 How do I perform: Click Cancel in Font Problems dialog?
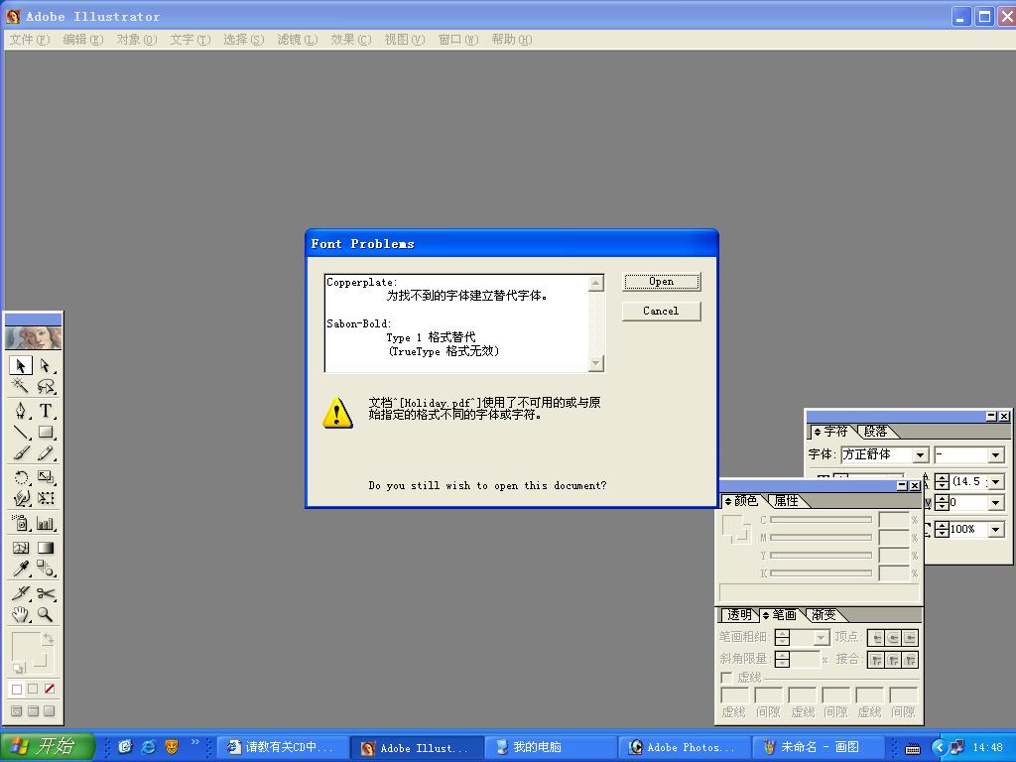pyautogui.click(x=661, y=312)
